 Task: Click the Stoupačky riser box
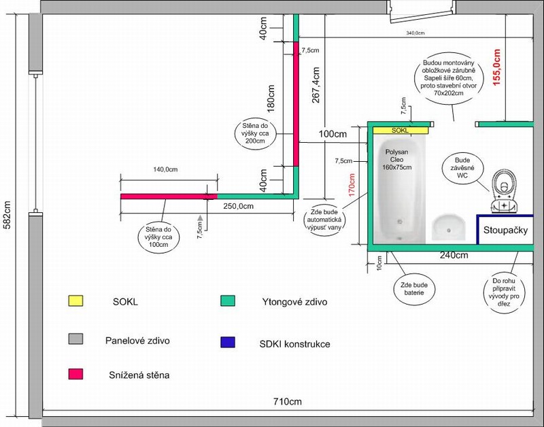click(x=505, y=230)
